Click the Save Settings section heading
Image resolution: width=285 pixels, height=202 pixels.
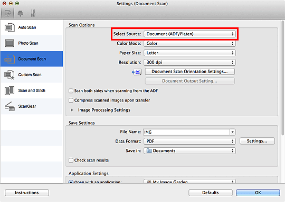coord(82,123)
